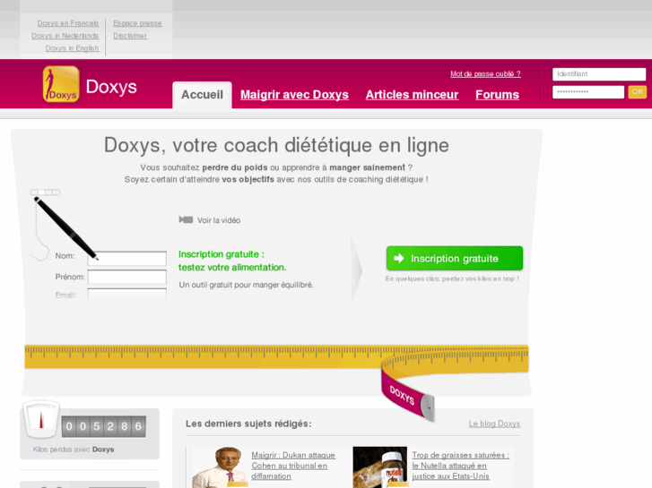Screen dimensions: 652x488
Task: Click the weighing scale icon
Action: tap(40, 419)
